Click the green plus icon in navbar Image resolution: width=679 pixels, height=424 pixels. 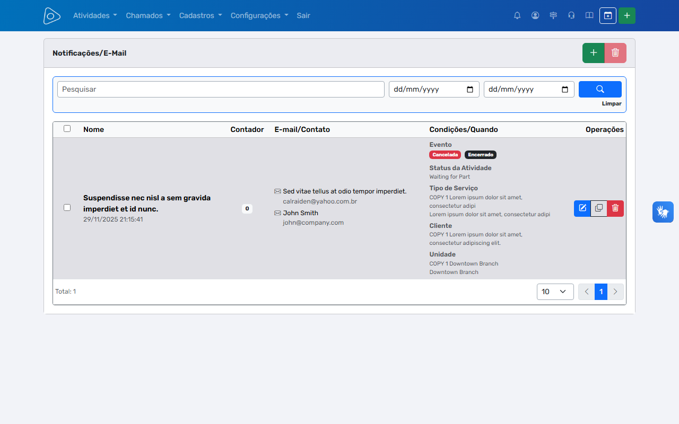(x=627, y=16)
